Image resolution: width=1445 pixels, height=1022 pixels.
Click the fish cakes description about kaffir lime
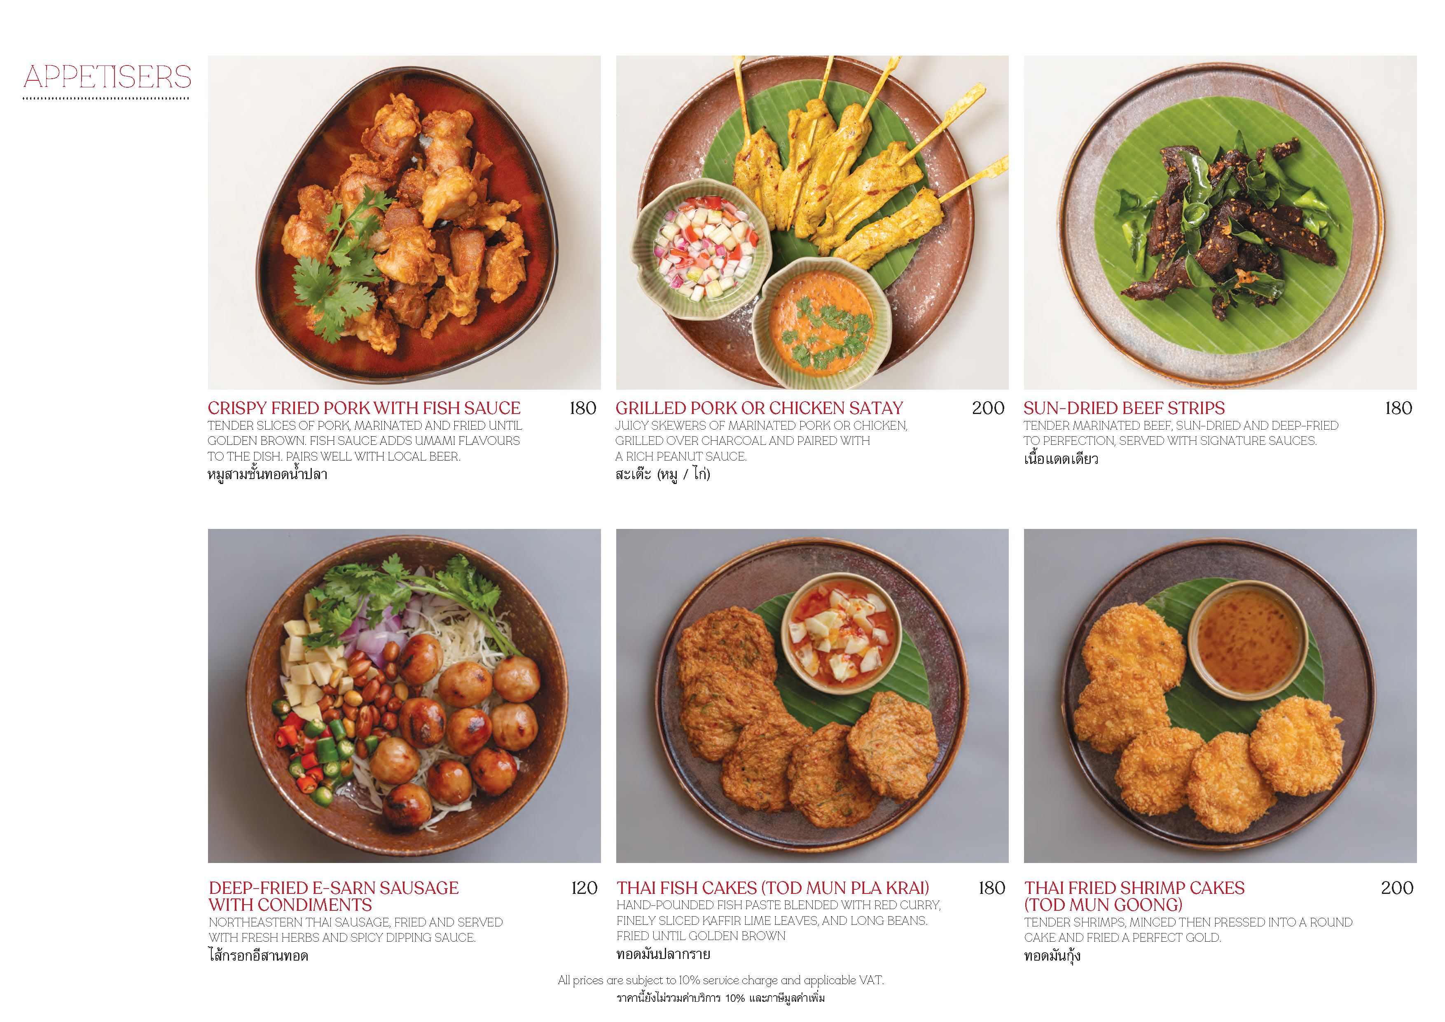pos(779,920)
